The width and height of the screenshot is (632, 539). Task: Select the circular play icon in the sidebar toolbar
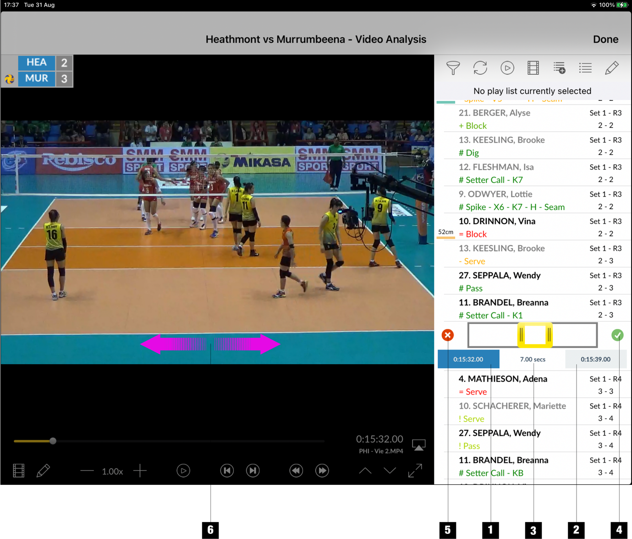(507, 67)
